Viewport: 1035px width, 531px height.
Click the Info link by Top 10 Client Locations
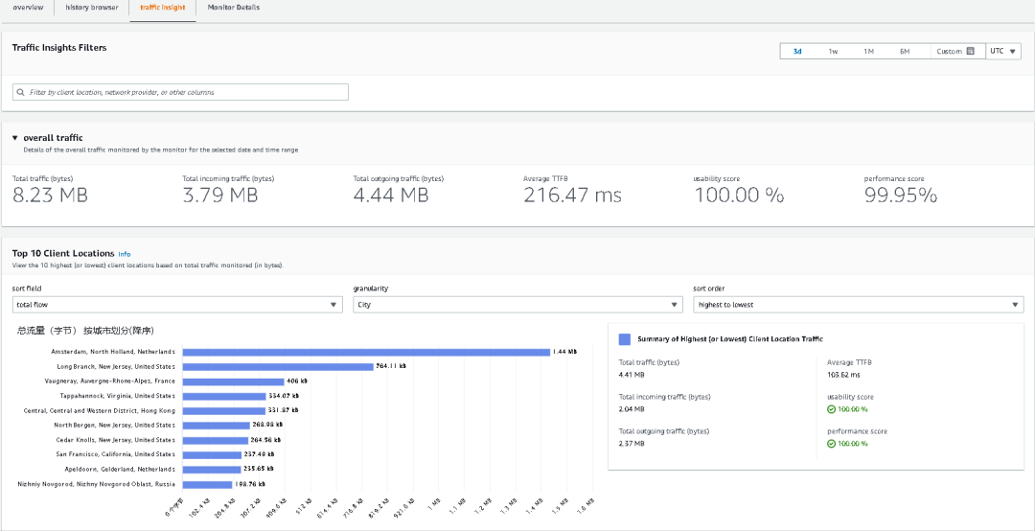coord(125,254)
